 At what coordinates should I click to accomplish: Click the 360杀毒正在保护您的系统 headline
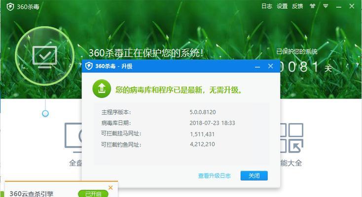point(146,53)
